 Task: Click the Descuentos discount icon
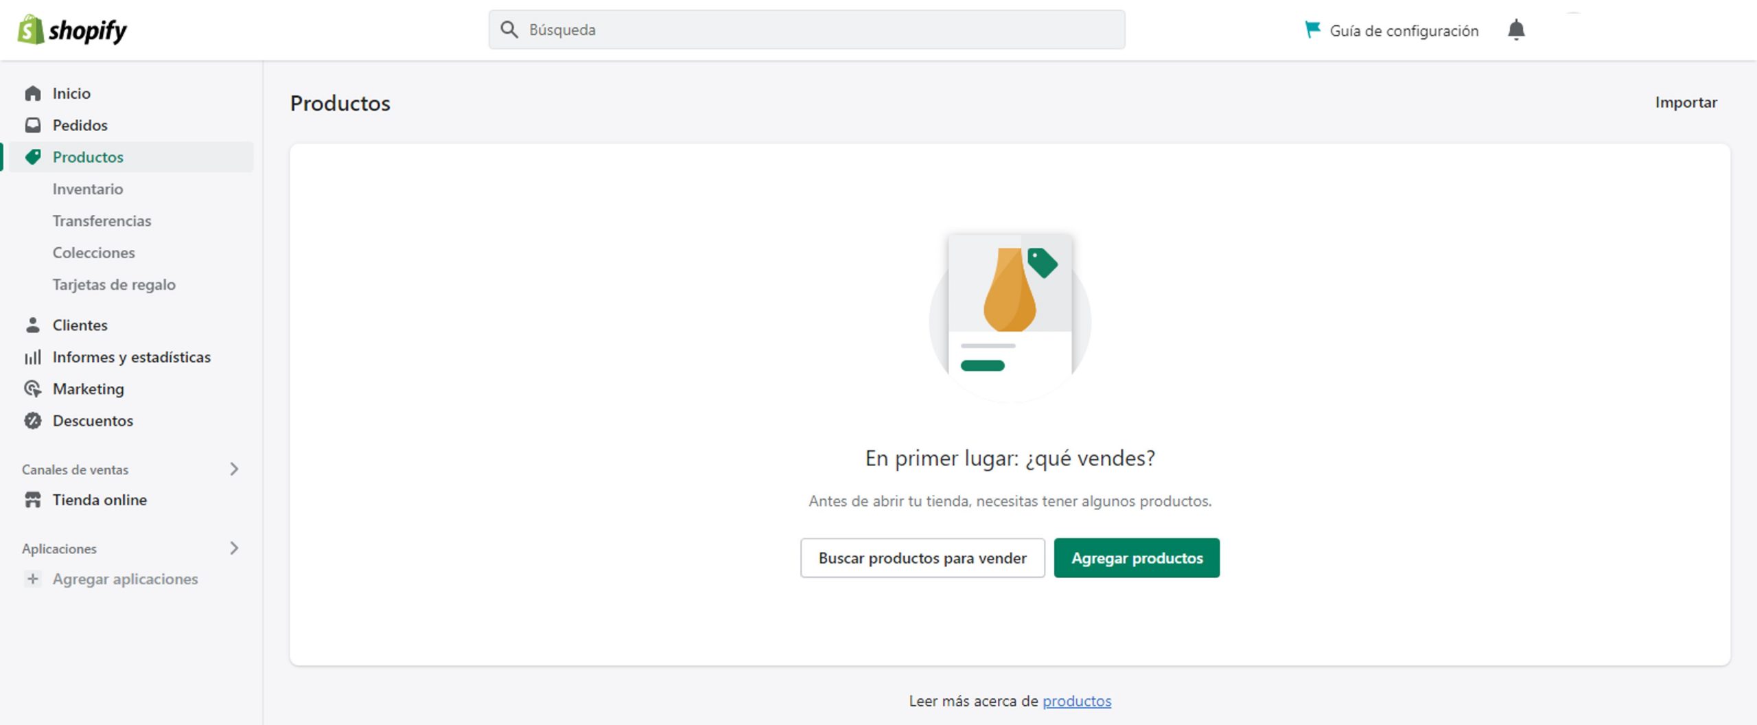[33, 420]
